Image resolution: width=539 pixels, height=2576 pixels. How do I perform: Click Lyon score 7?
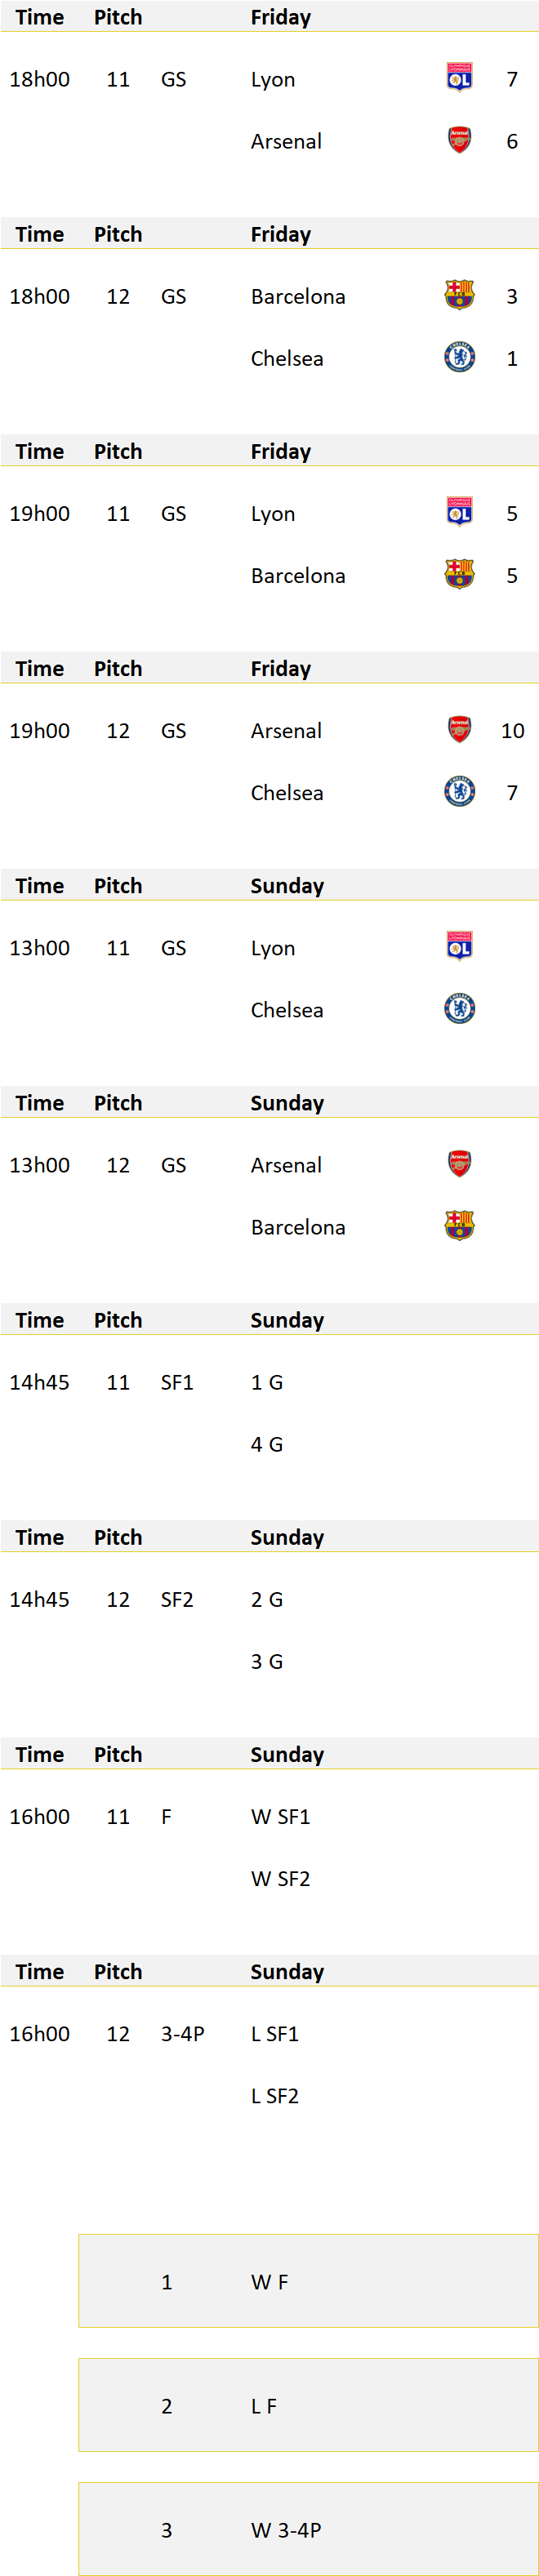(512, 79)
